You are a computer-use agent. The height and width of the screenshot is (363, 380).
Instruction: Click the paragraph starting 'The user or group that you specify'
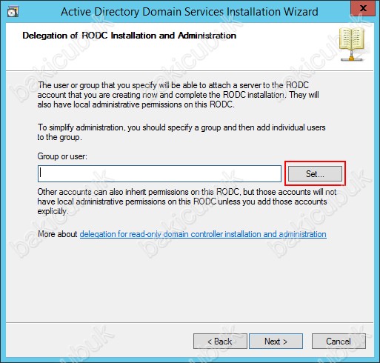point(178,95)
